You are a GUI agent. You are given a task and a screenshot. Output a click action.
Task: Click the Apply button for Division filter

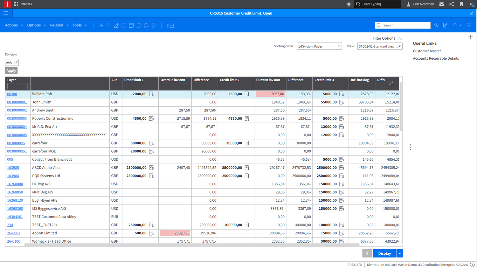coord(11,70)
